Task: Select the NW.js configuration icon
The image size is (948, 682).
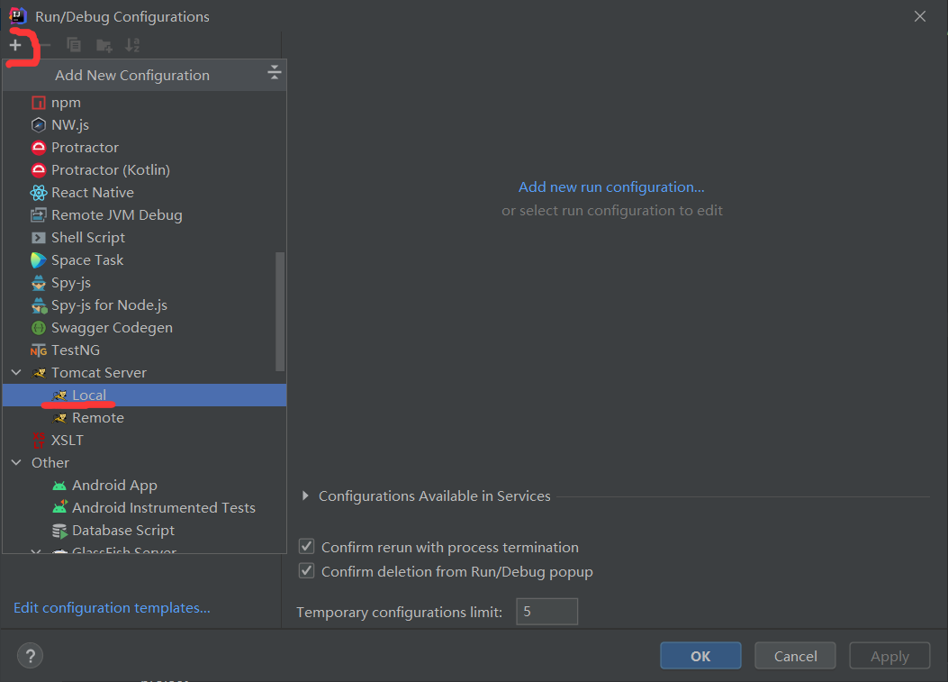Action: click(x=39, y=125)
